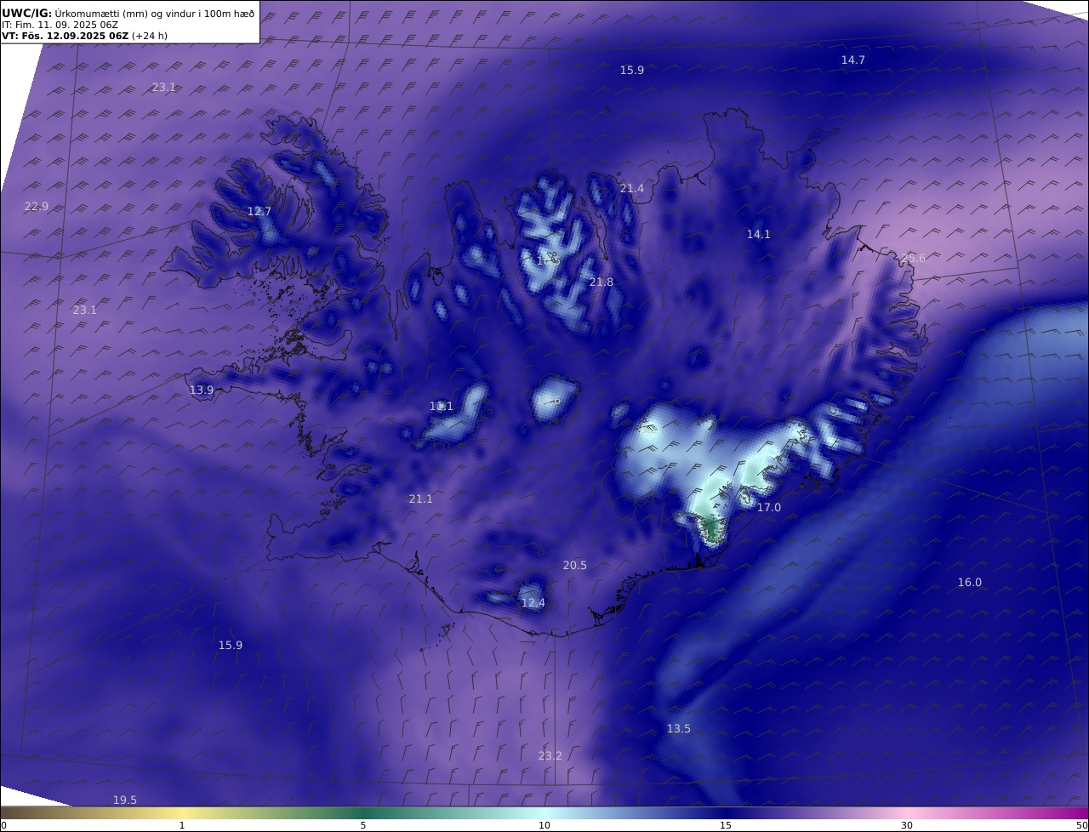Click the 10 tick label on the color scale
Viewport: 1089px width, 832px height.
tap(544, 826)
